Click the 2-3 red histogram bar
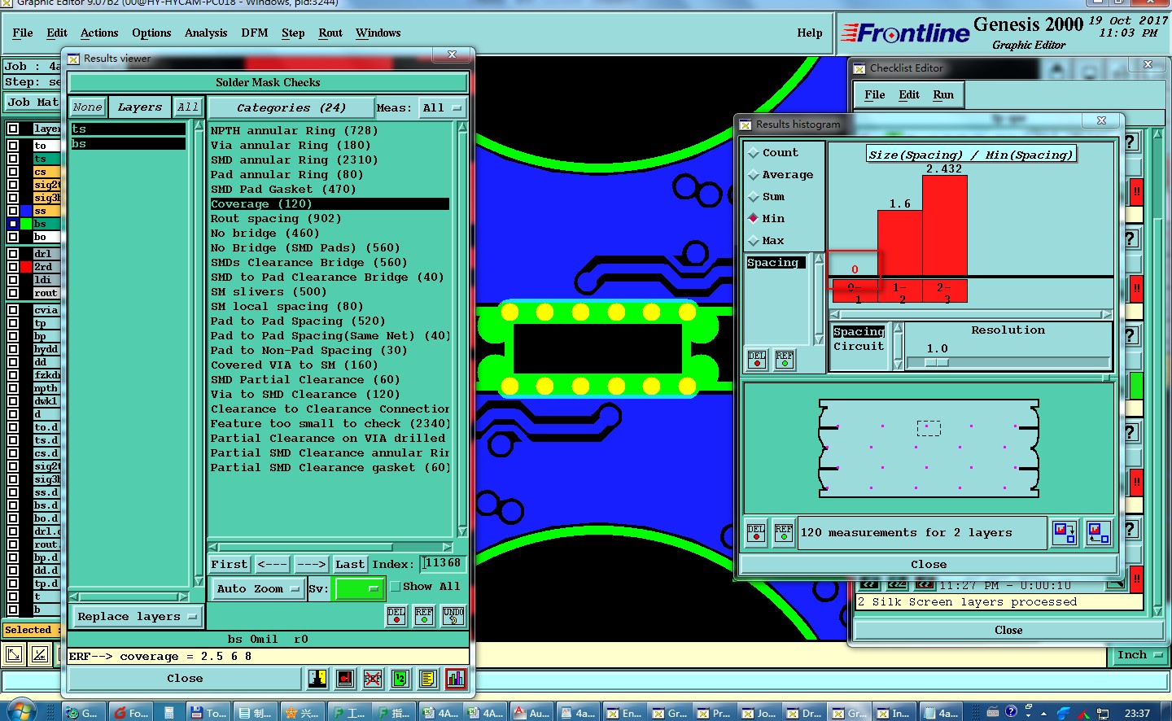This screenshot has width=1172, height=721. point(944,225)
